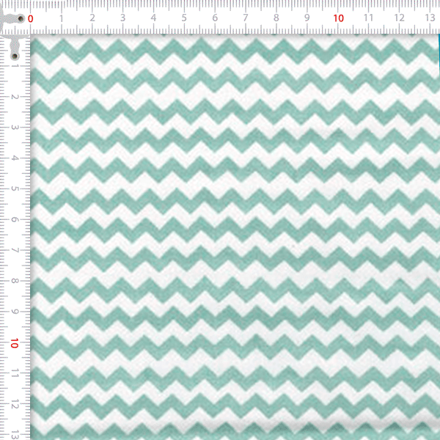Click number 2 on the left ruler

15,96
